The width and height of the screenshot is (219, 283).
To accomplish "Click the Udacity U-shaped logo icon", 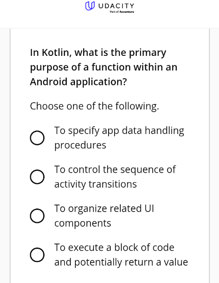I will pyautogui.click(x=90, y=6).
